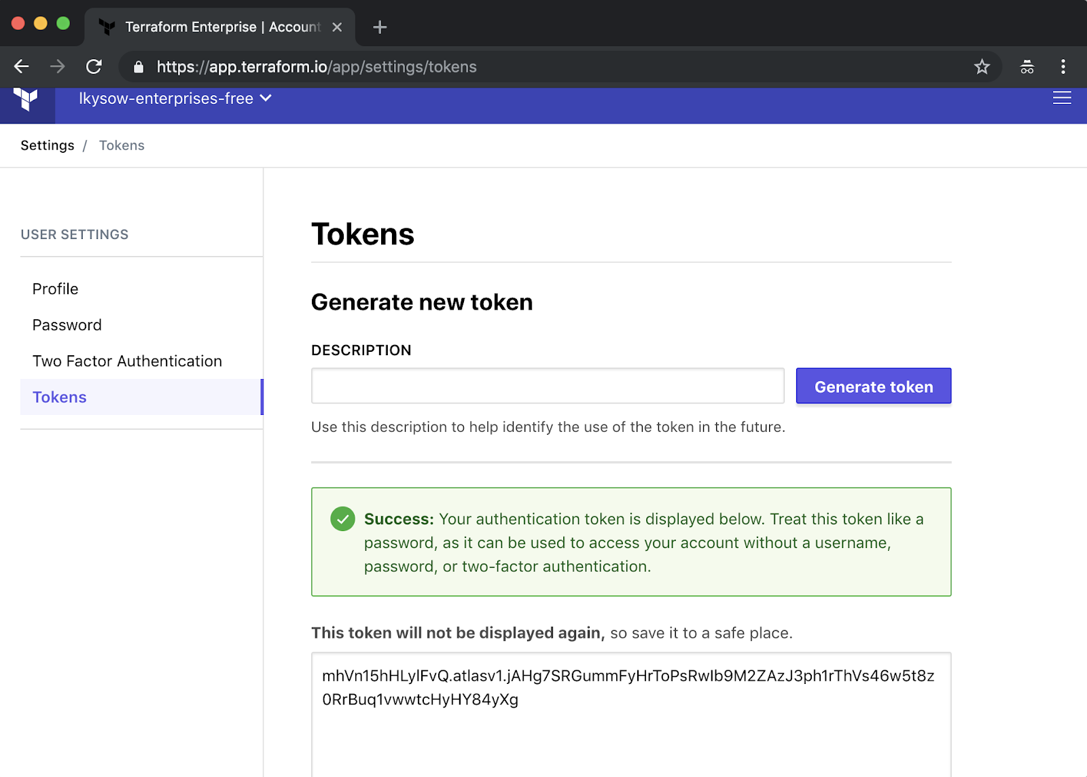1087x777 pixels.
Task: Click the browser forward arrow
Action: (x=58, y=67)
